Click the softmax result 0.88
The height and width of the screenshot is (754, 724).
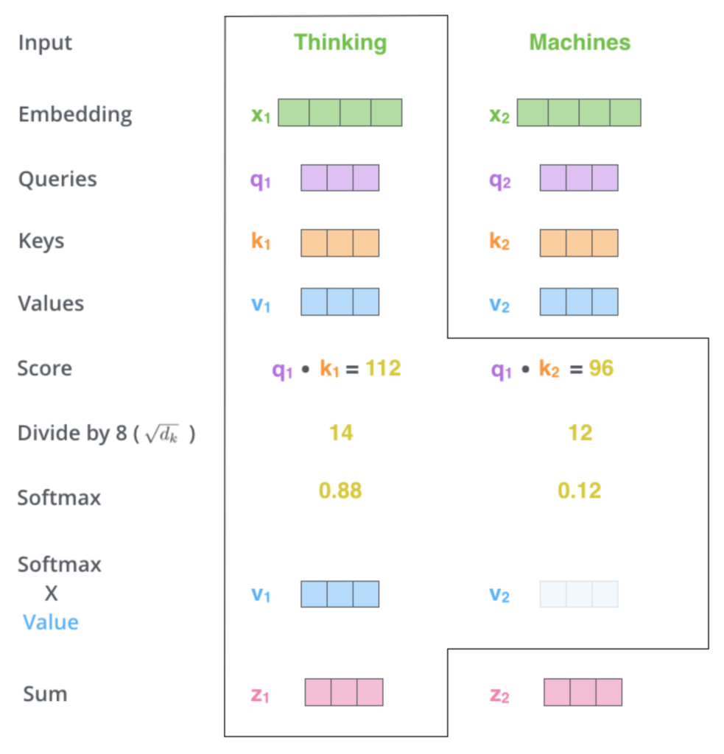340,490
